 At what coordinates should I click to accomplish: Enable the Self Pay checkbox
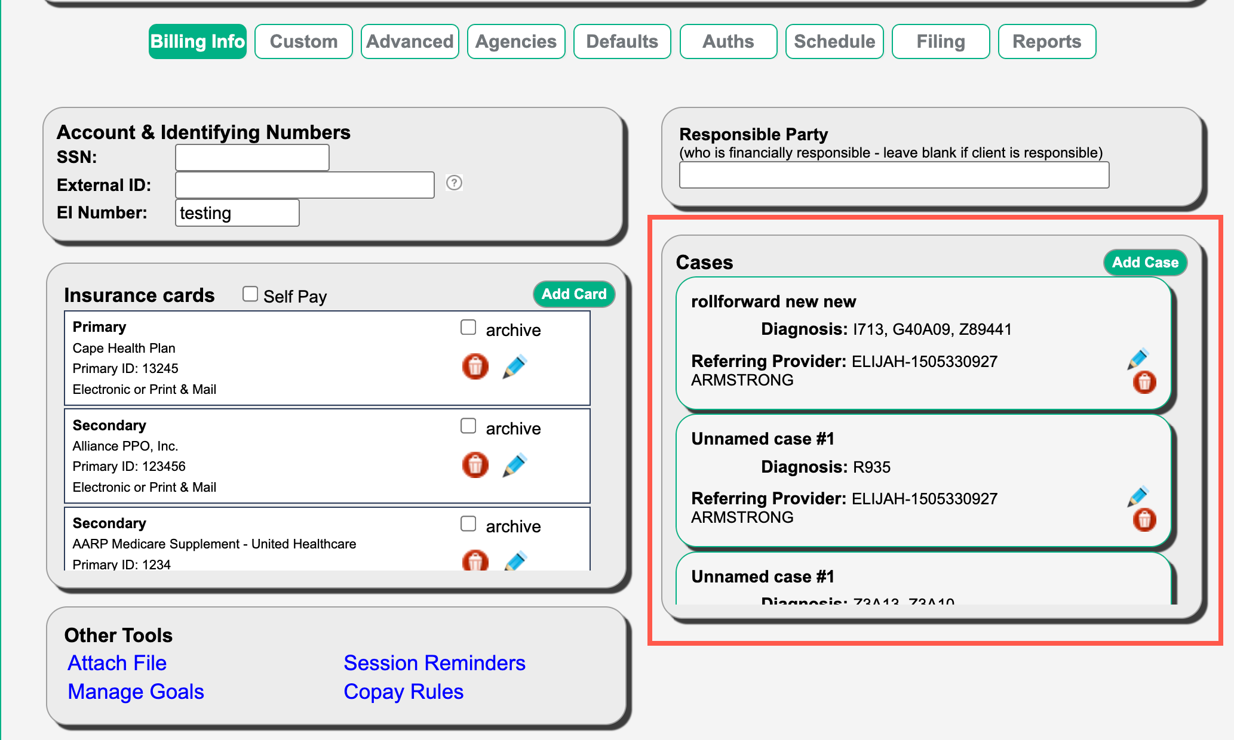(250, 294)
